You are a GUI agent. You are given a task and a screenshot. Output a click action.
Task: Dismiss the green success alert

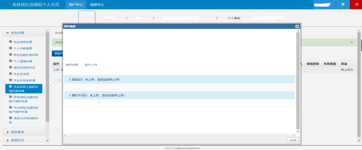pos(351,42)
